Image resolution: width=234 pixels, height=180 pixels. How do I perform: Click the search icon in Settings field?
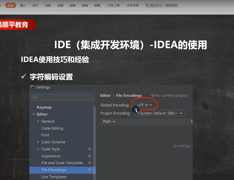point(35,97)
